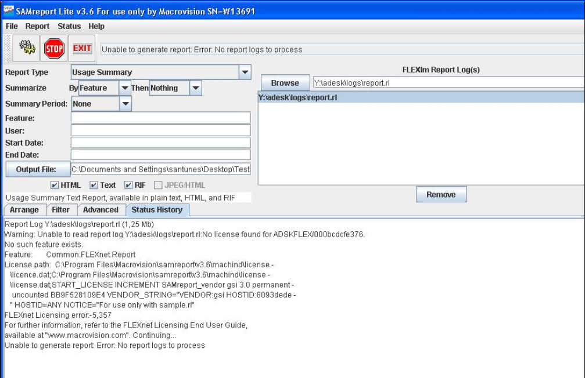Screen dimensions: 585x378
Task: Toggle the HTML output checkbox
Action: point(55,186)
